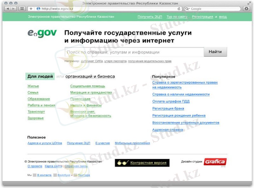Viewport: 254px width, 188px height.
Task: Click the browser forward arrow button
Action: [x=14, y=9]
